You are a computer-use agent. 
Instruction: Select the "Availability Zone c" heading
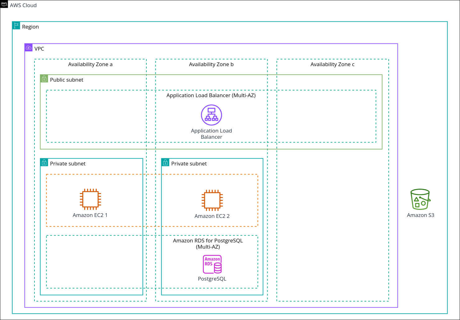click(333, 64)
